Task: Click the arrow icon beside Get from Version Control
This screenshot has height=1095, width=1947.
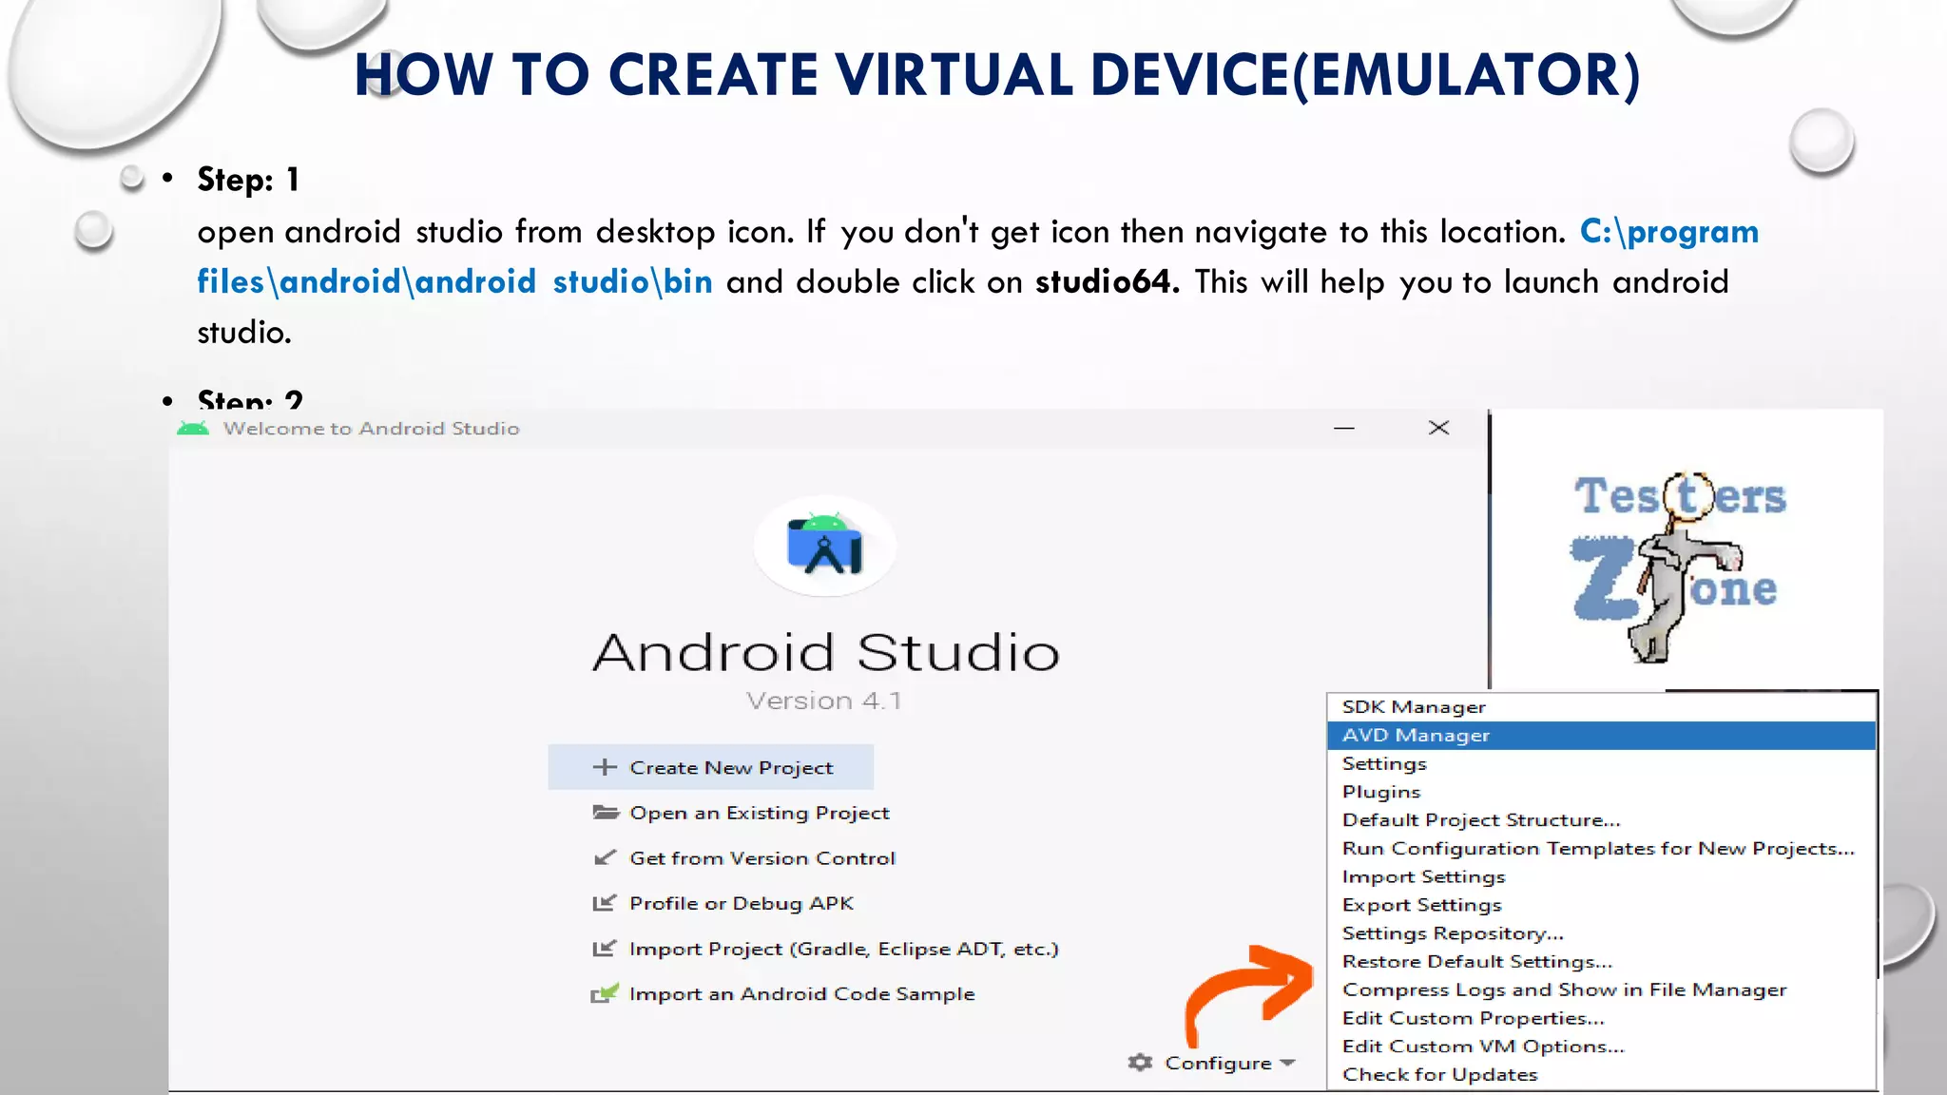Action: 605,857
